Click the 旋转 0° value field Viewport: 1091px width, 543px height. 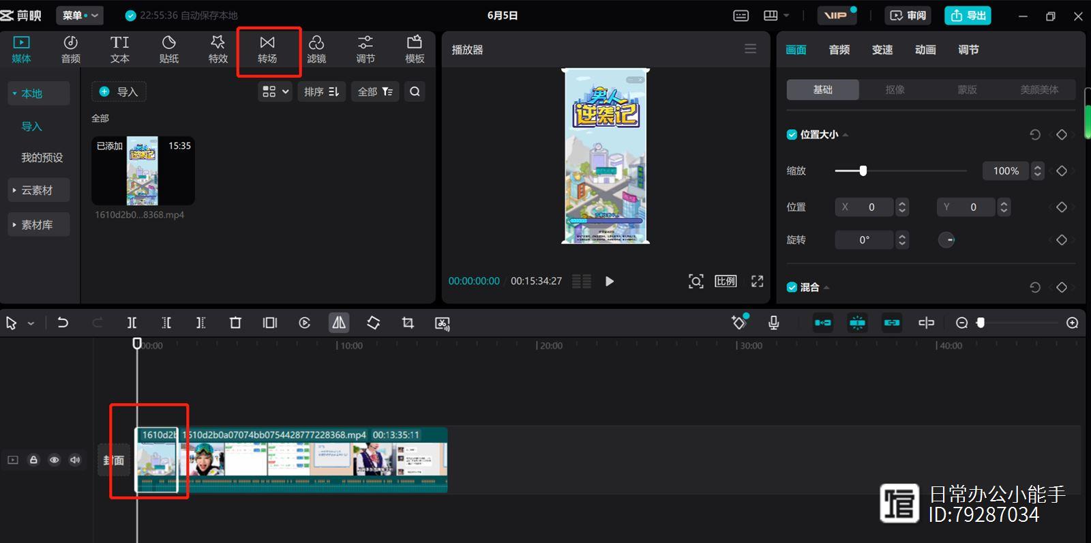865,239
